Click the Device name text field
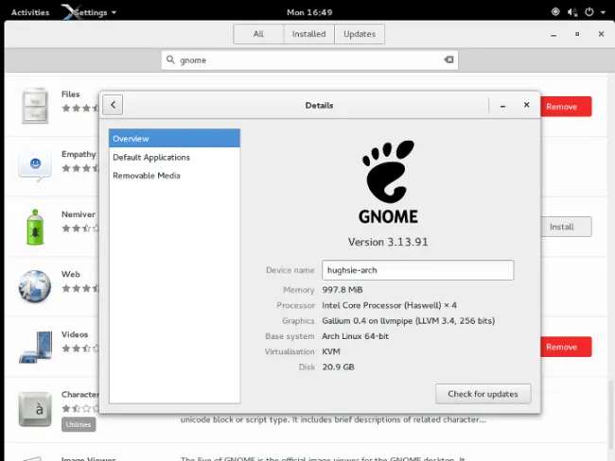The width and height of the screenshot is (615, 461). tap(417, 270)
